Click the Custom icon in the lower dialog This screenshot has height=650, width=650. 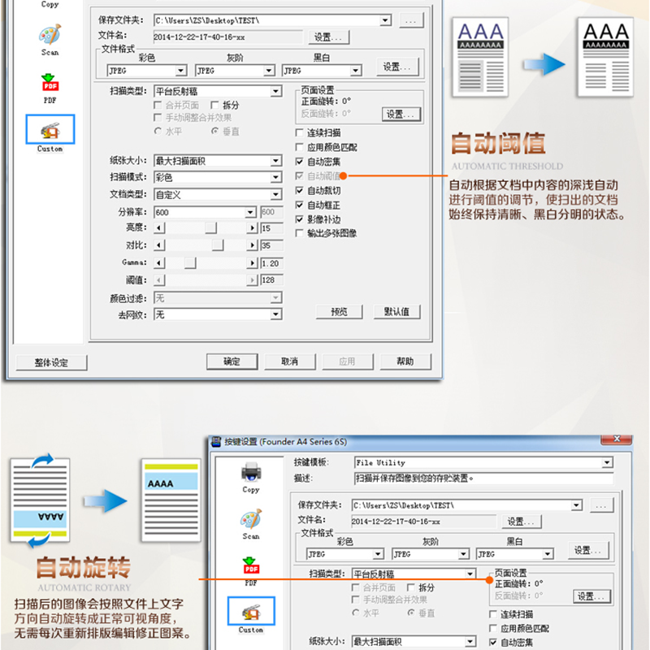[x=251, y=615]
